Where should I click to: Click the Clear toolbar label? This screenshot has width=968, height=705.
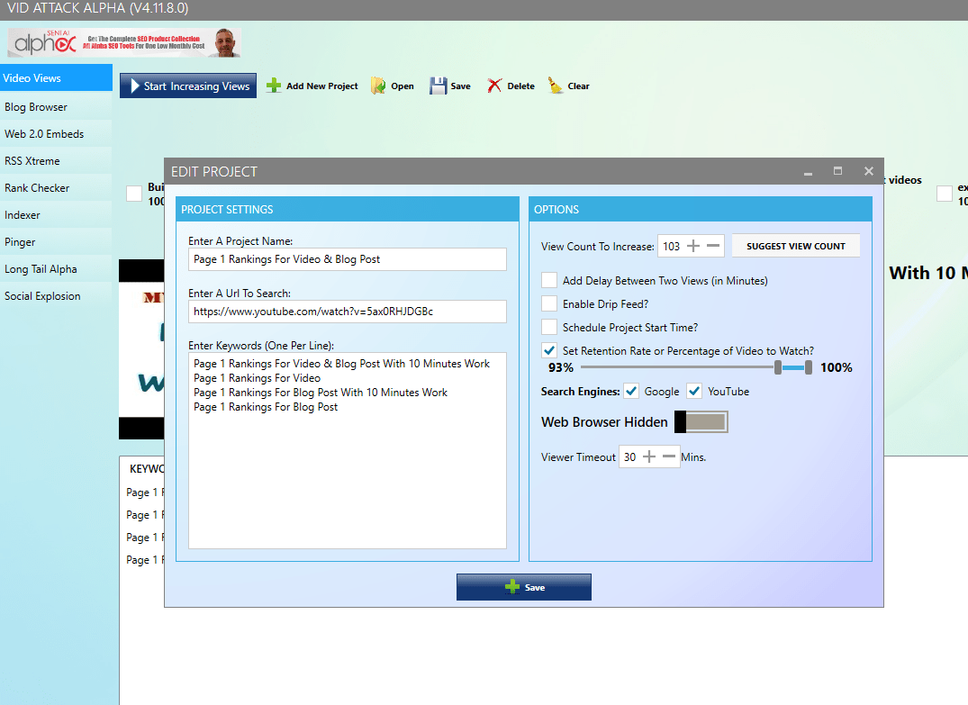[x=578, y=86]
